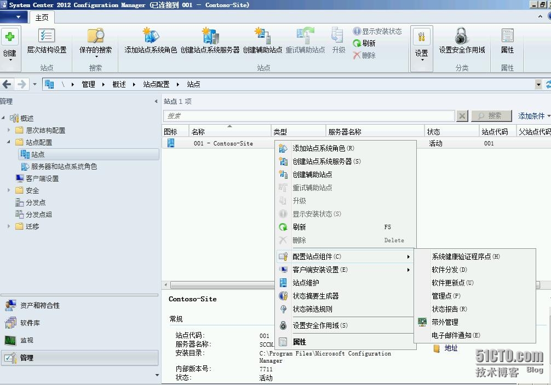Open the 添加条件 dropdown

(534, 116)
